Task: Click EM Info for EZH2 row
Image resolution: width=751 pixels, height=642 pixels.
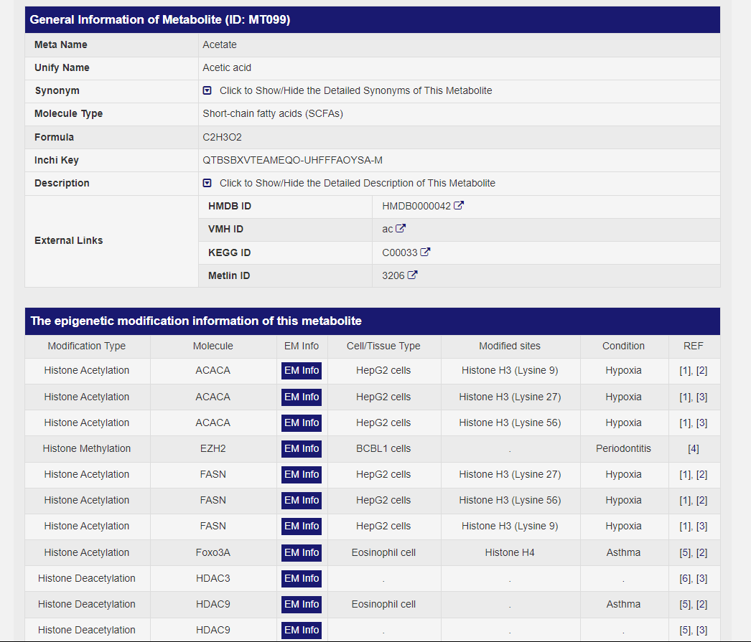Action: tap(302, 448)
